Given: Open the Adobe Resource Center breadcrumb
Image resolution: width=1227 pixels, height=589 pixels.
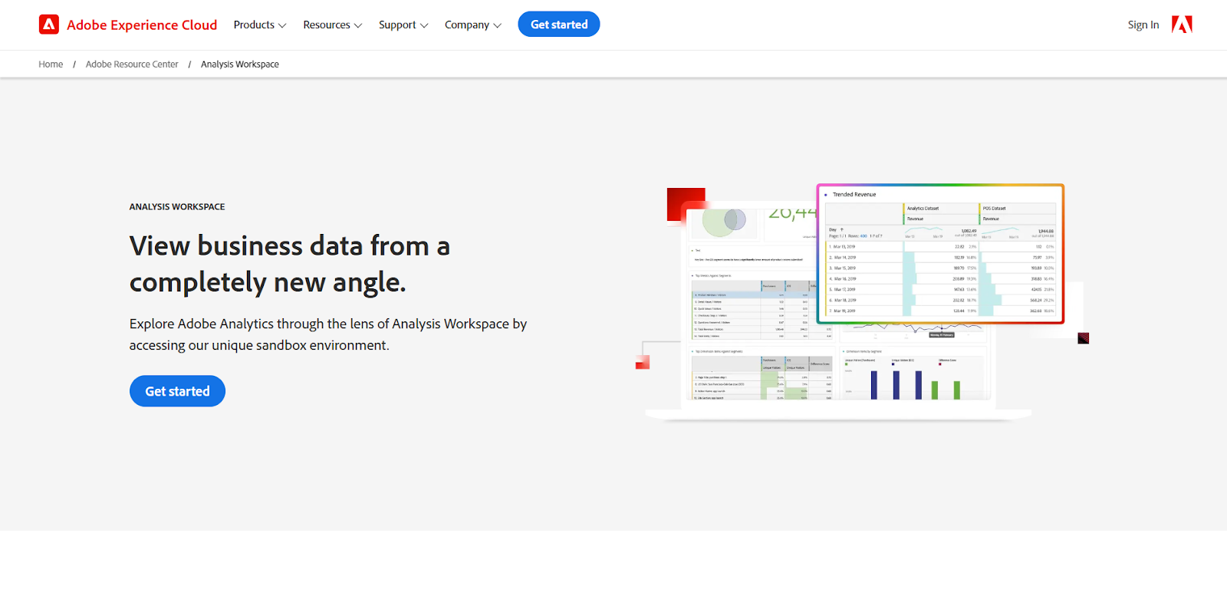Looking at the screenshot, I should click(132, 64).
